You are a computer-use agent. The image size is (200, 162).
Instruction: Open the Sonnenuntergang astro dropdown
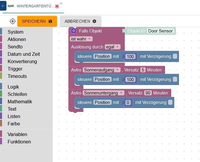coord(104,93)
